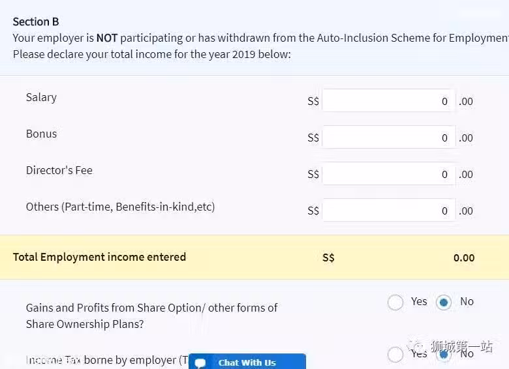Click the Gains and Profits from Share Option text
The image size is (509, 369).
coord(151,316)
